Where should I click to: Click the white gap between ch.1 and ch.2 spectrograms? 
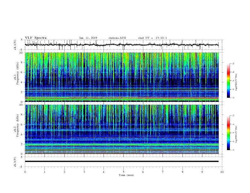tap(122, 103)
